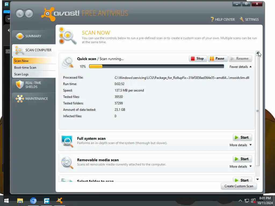Click the Infected files label
Image resolution: width=275 pixels, height=206 pixels.
click(73, 116)
